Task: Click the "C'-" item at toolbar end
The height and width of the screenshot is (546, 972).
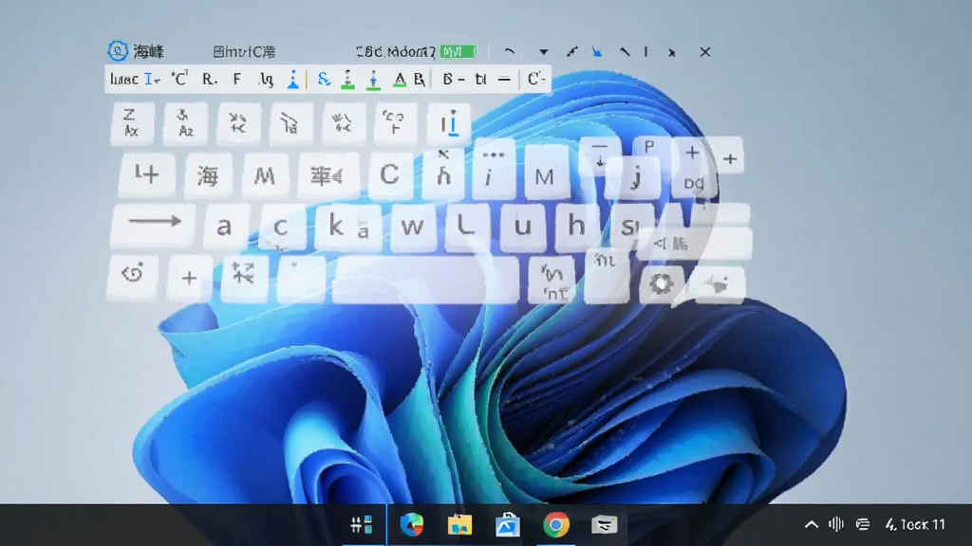Action: pos(536,80)
